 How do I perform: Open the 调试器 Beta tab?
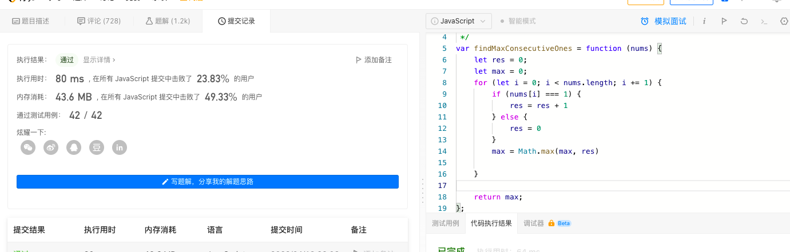tap(547, 223)
